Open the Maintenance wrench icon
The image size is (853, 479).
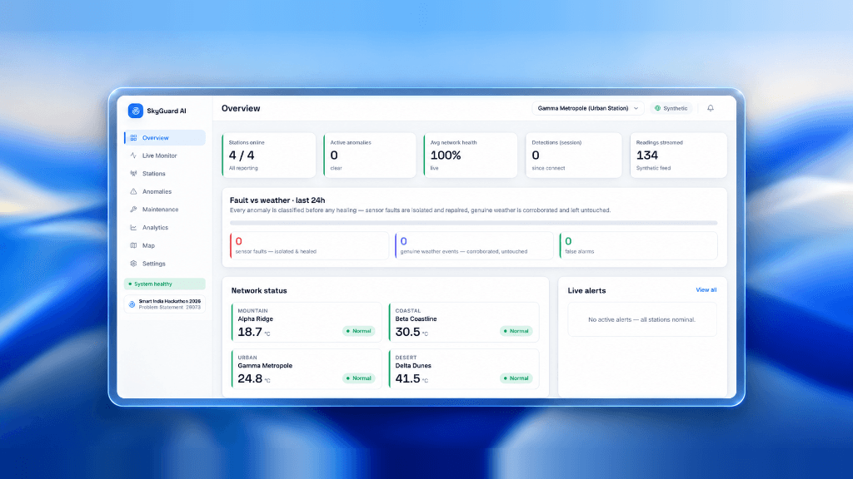tap(133, 209)
